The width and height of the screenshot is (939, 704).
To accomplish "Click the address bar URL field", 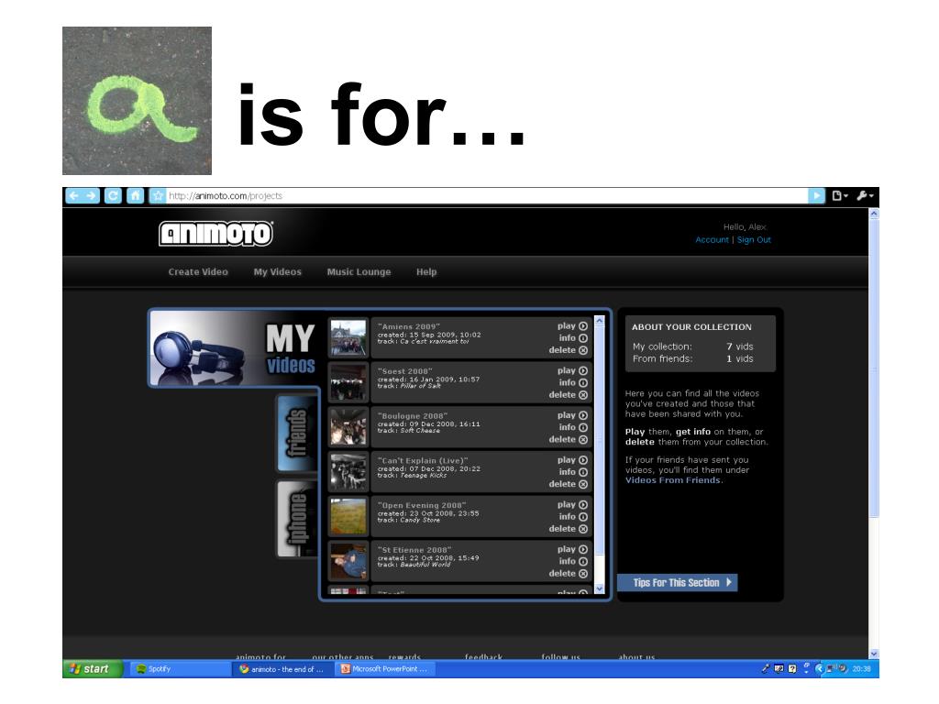I will pyautogui.click(x=486, y=196).
